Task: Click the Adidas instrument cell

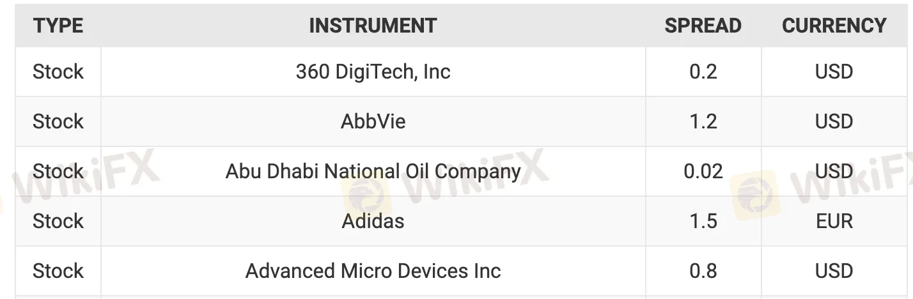Action: 373,221
